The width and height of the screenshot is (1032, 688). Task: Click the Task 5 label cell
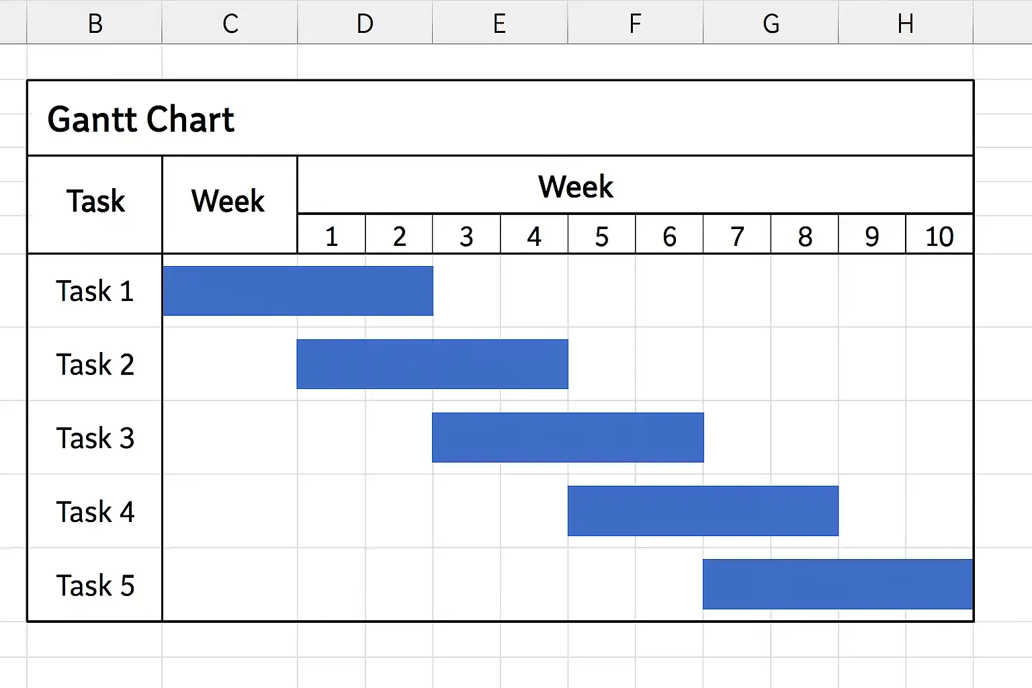click(95, 585)
